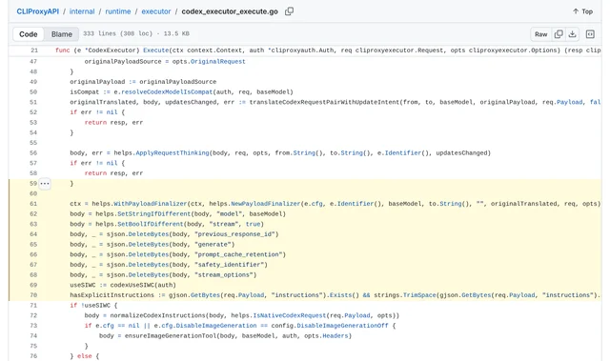Click NewPayloadFinalizer on line 61
Image resolution: width=610 pixels, height=361 pixels.
coord(265,204)
